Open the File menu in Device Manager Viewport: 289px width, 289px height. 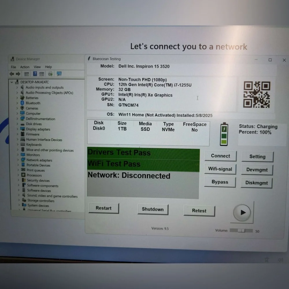[14, 67]
